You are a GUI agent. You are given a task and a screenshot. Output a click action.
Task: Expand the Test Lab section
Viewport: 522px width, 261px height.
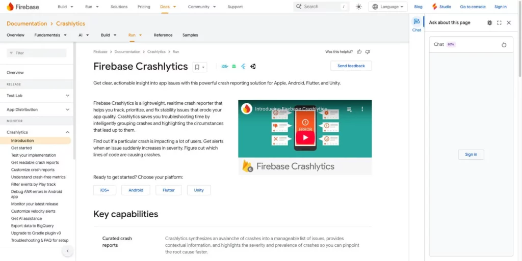tap(67, 96)
